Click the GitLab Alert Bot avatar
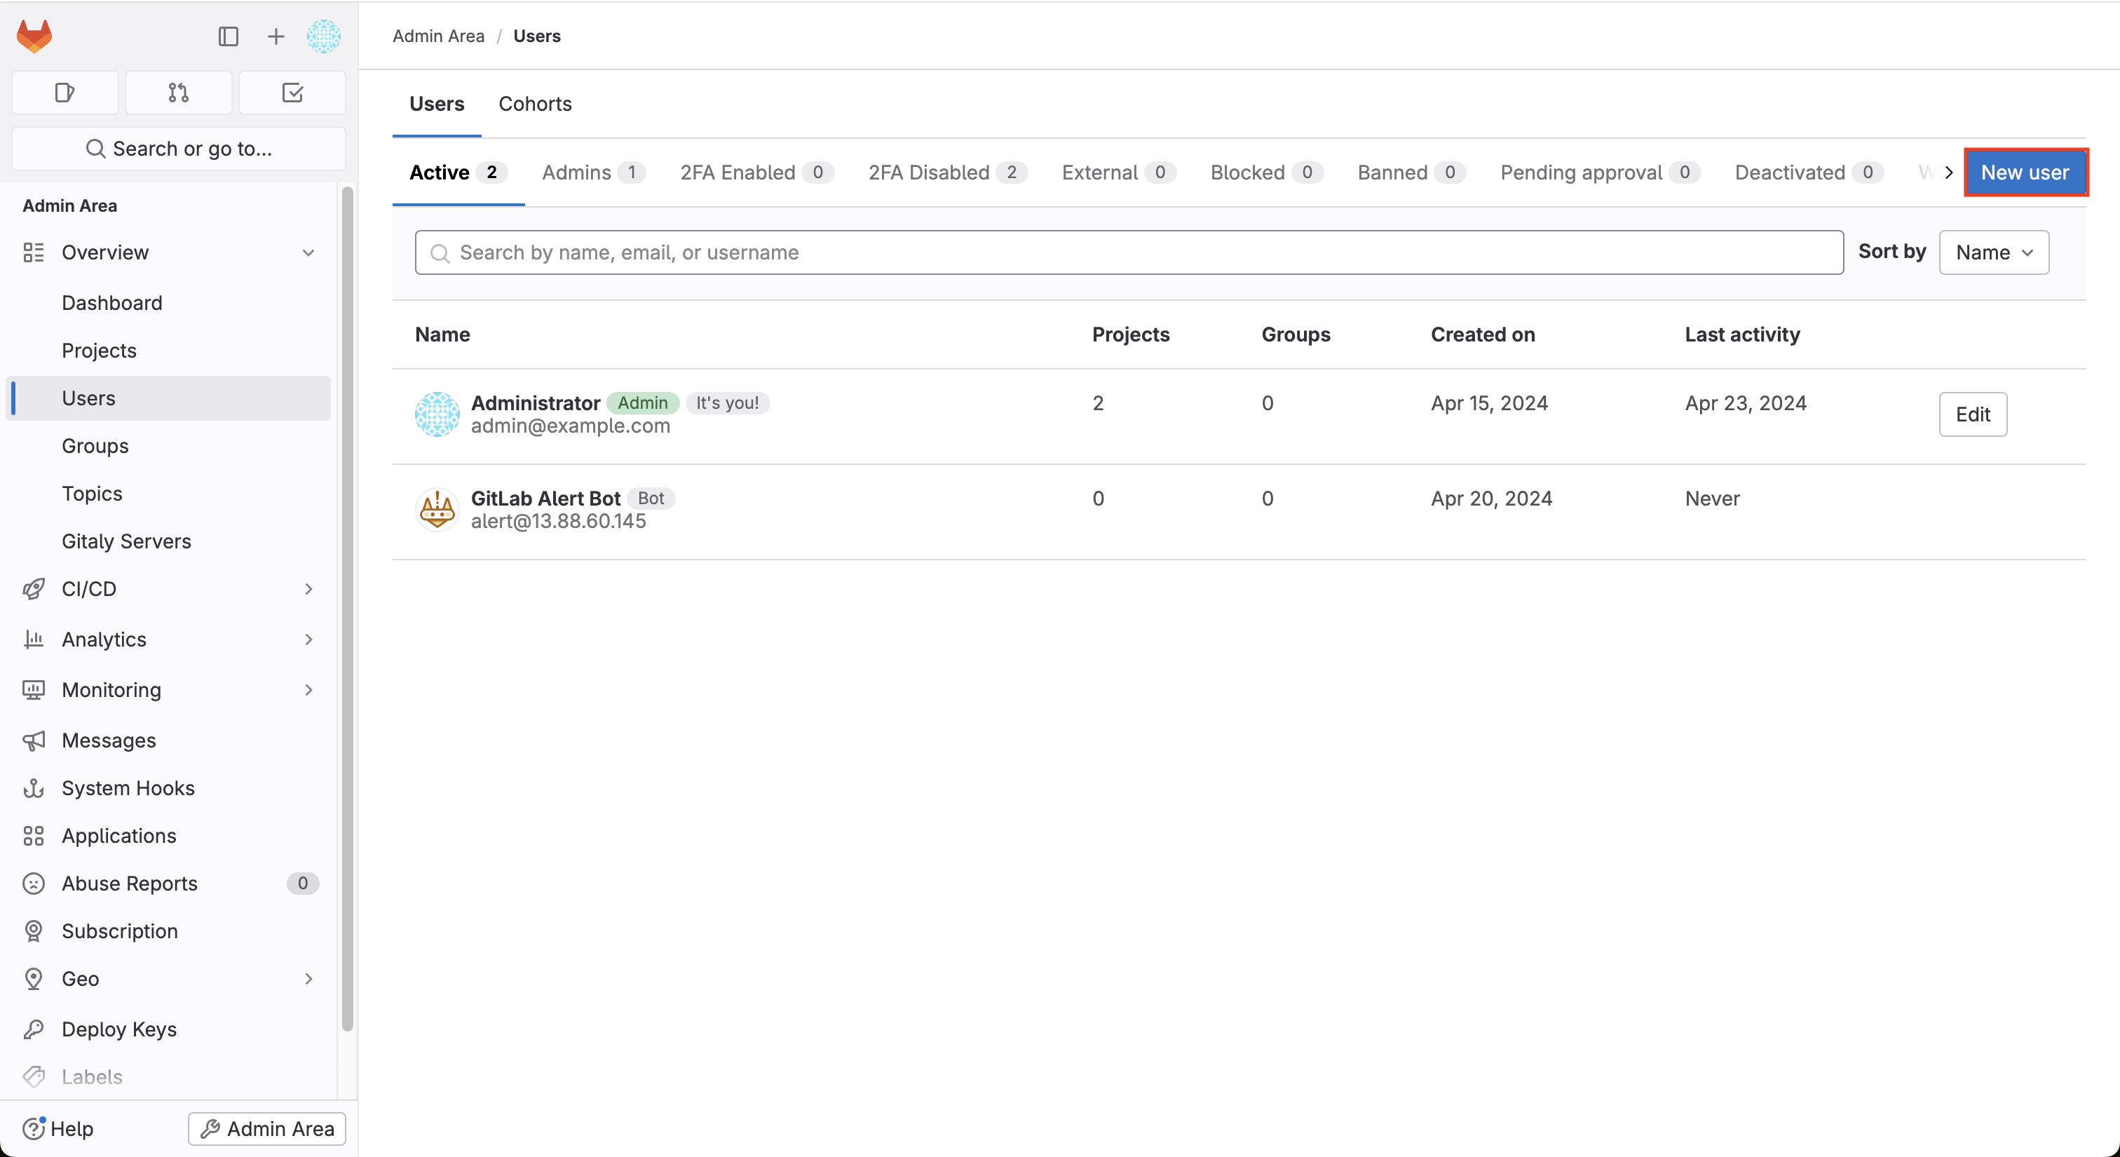This screenshot has width=2120, height=1157. (x=437, y=509)
